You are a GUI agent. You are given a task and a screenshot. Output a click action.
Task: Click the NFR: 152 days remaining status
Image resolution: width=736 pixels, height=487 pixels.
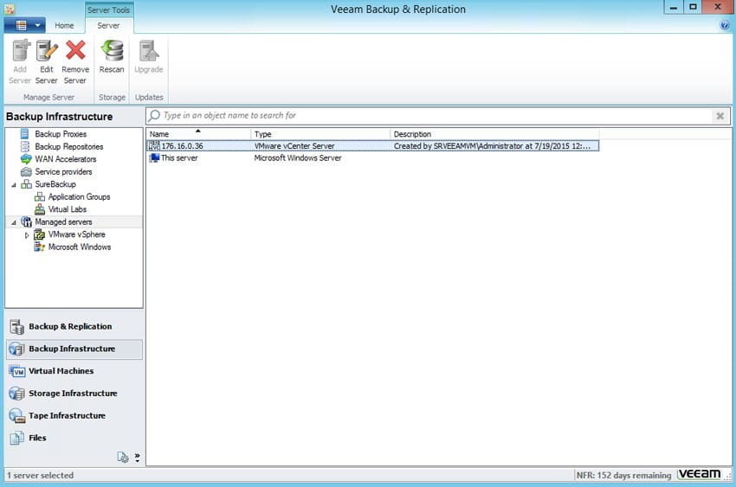623,475
